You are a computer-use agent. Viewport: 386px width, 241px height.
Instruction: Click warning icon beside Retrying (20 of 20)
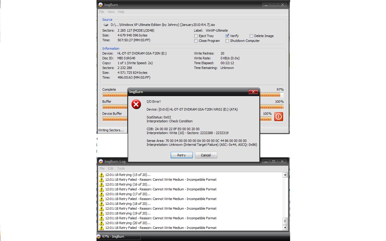pos(102,223)
